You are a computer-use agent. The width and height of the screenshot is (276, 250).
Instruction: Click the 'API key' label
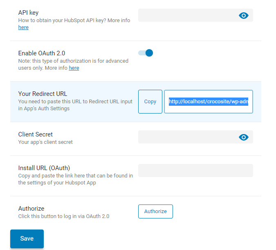coord(28,13)
